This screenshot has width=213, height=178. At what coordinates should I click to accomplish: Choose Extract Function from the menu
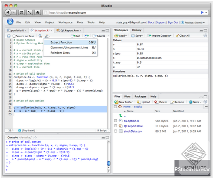[x=70, y=42]
